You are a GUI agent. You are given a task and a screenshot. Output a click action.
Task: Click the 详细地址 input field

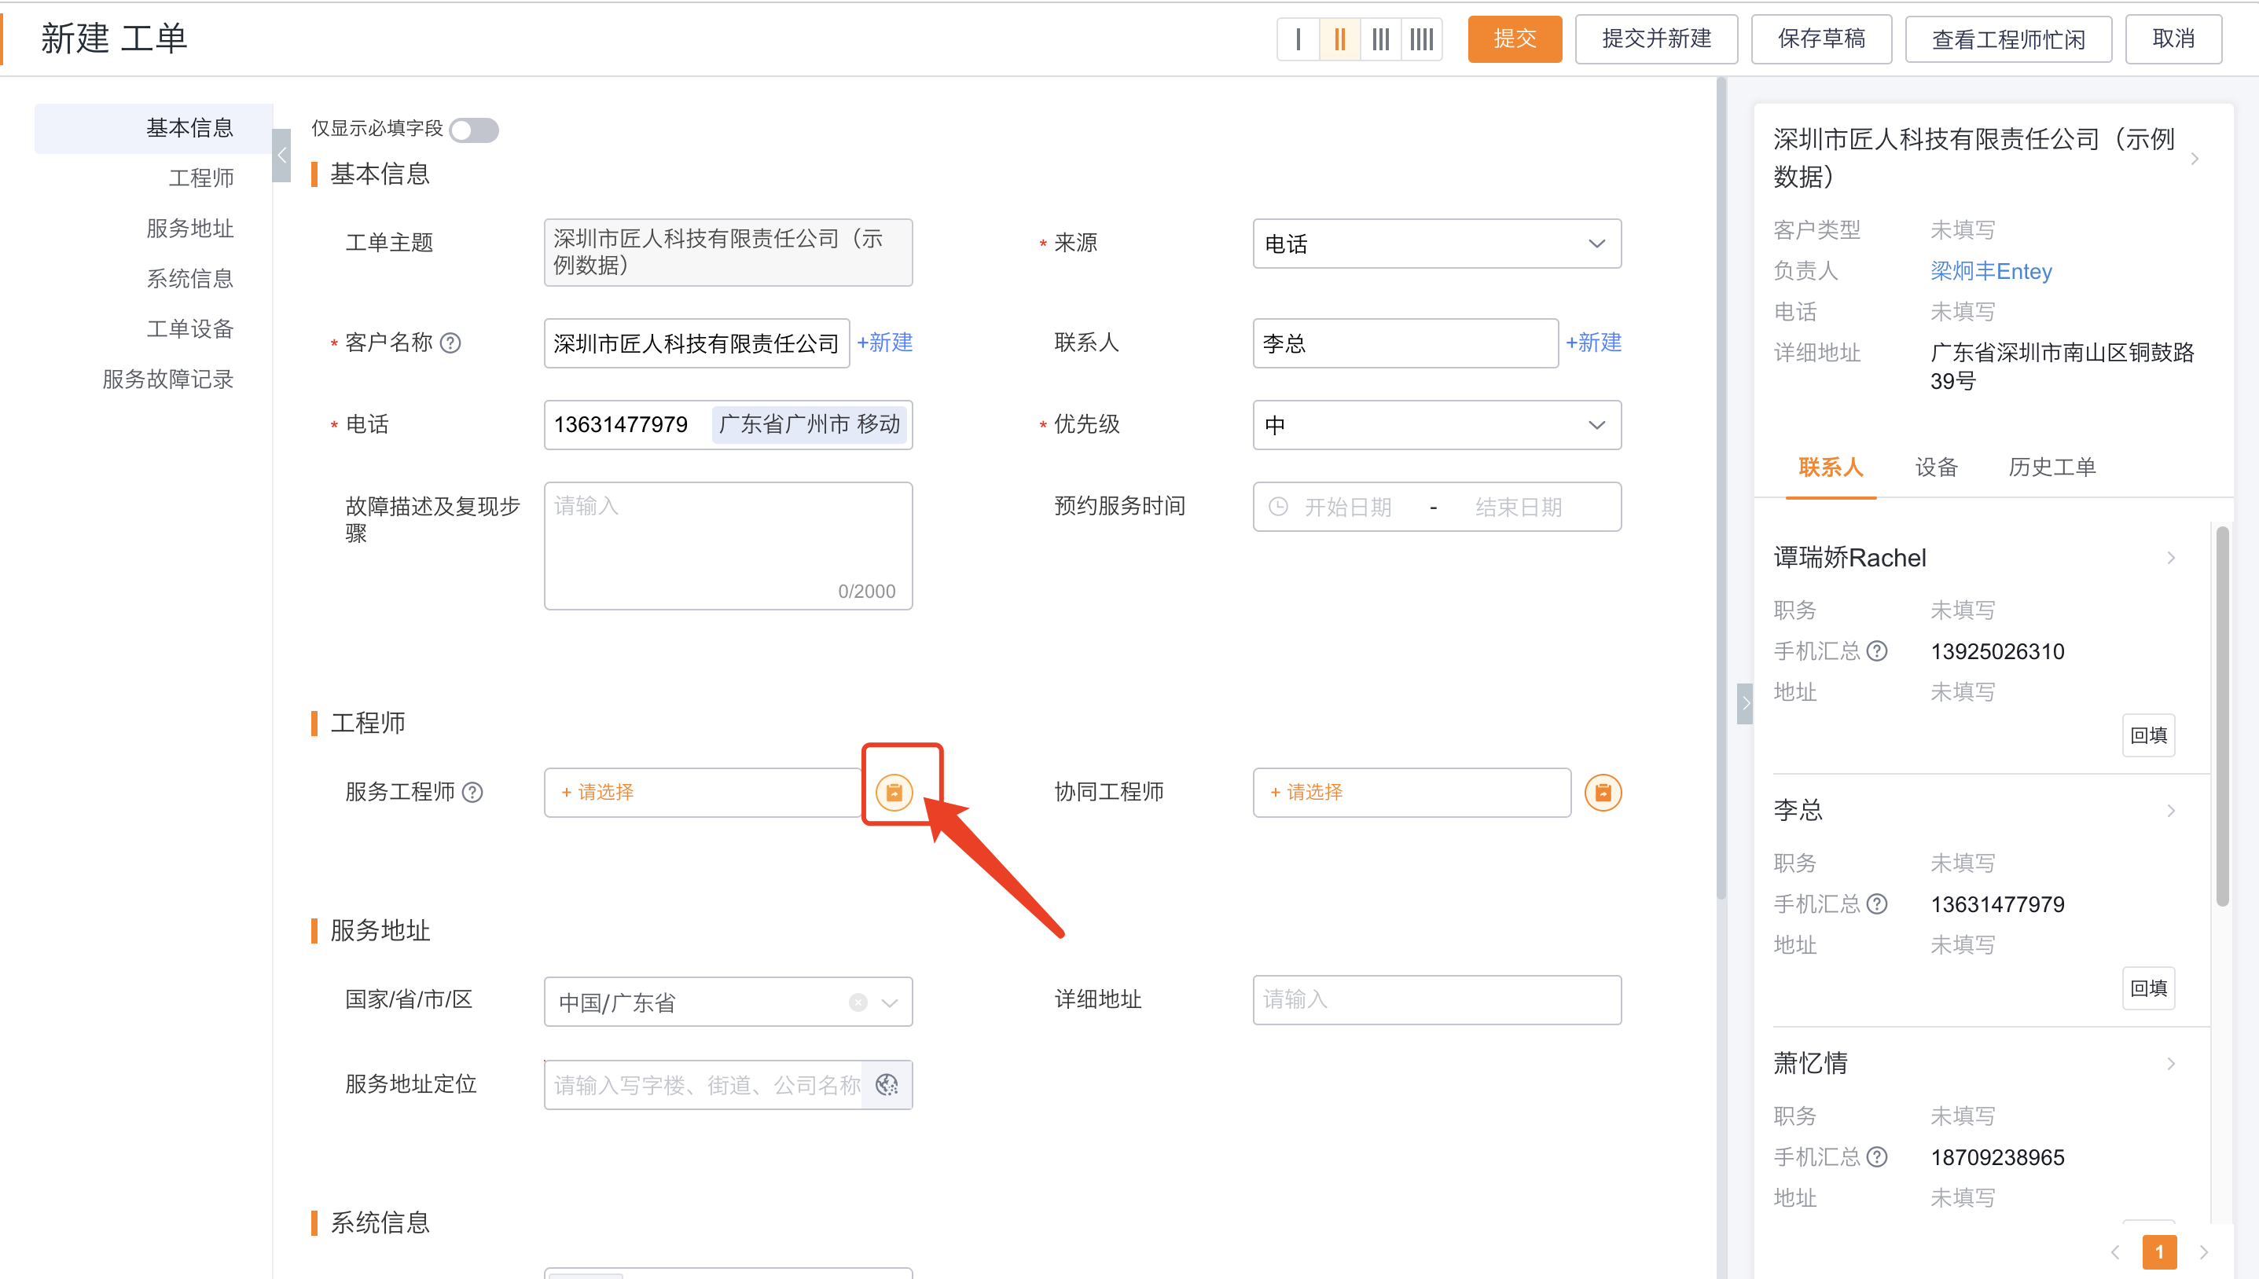[x=1436, y=999]
